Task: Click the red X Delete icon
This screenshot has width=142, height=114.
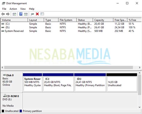Action: tap(37, 14)
